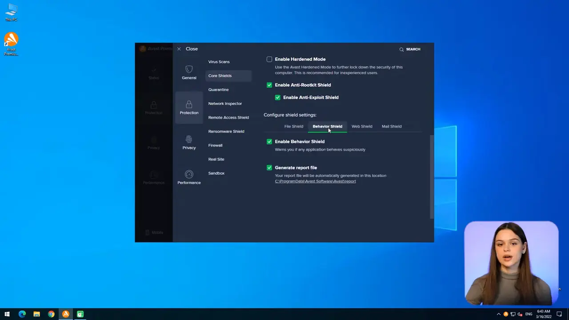Click the green taskbar app icon
Image resolution: width=569 pixels, height=320 pixels.
pyautogui.click(x=80, y=314)
